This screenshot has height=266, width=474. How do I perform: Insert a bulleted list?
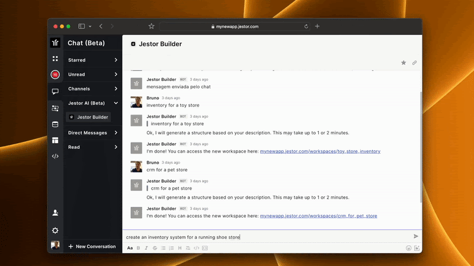(164, 248)
